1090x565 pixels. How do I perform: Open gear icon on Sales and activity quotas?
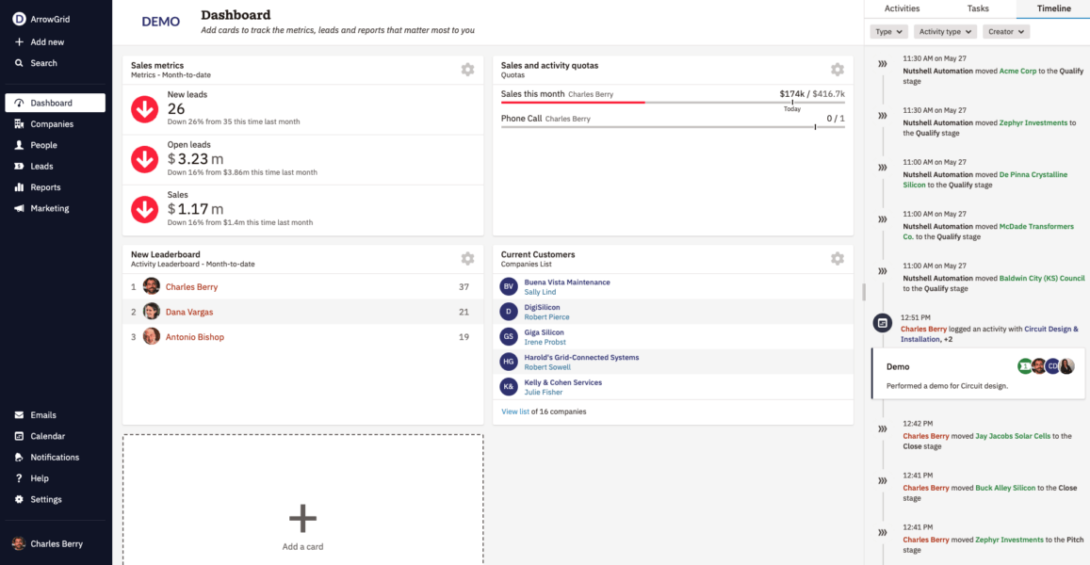coord(837,70)
